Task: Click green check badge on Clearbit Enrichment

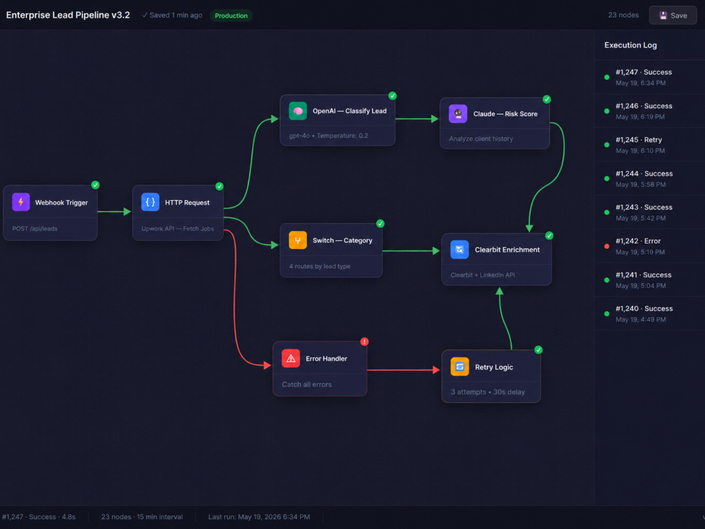Action: (x=549, y=236)
